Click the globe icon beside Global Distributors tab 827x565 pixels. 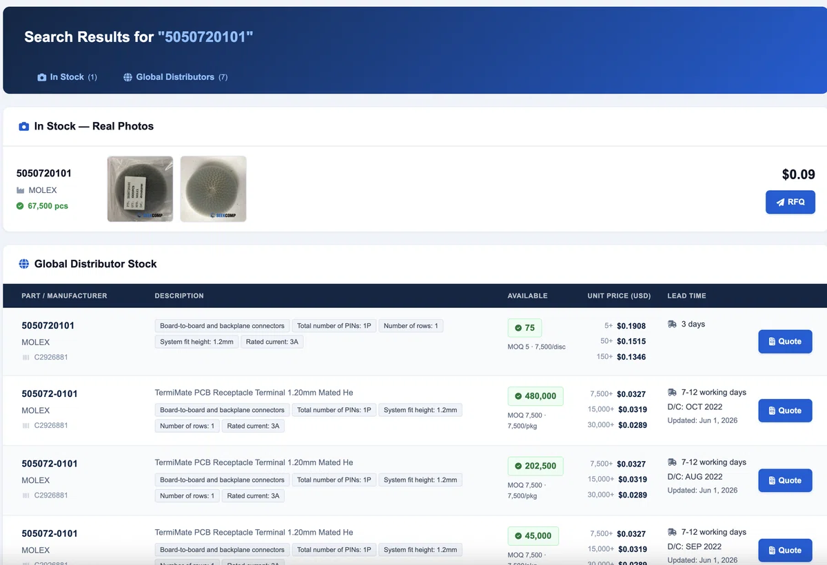click(127, 77)
